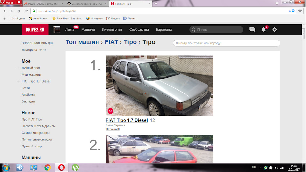Bookmark page with heart icon
The image size is (306, 172).
coord(300,11)
